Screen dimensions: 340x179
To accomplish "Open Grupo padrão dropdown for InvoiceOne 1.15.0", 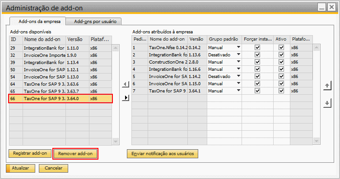I will pos(238,83).
